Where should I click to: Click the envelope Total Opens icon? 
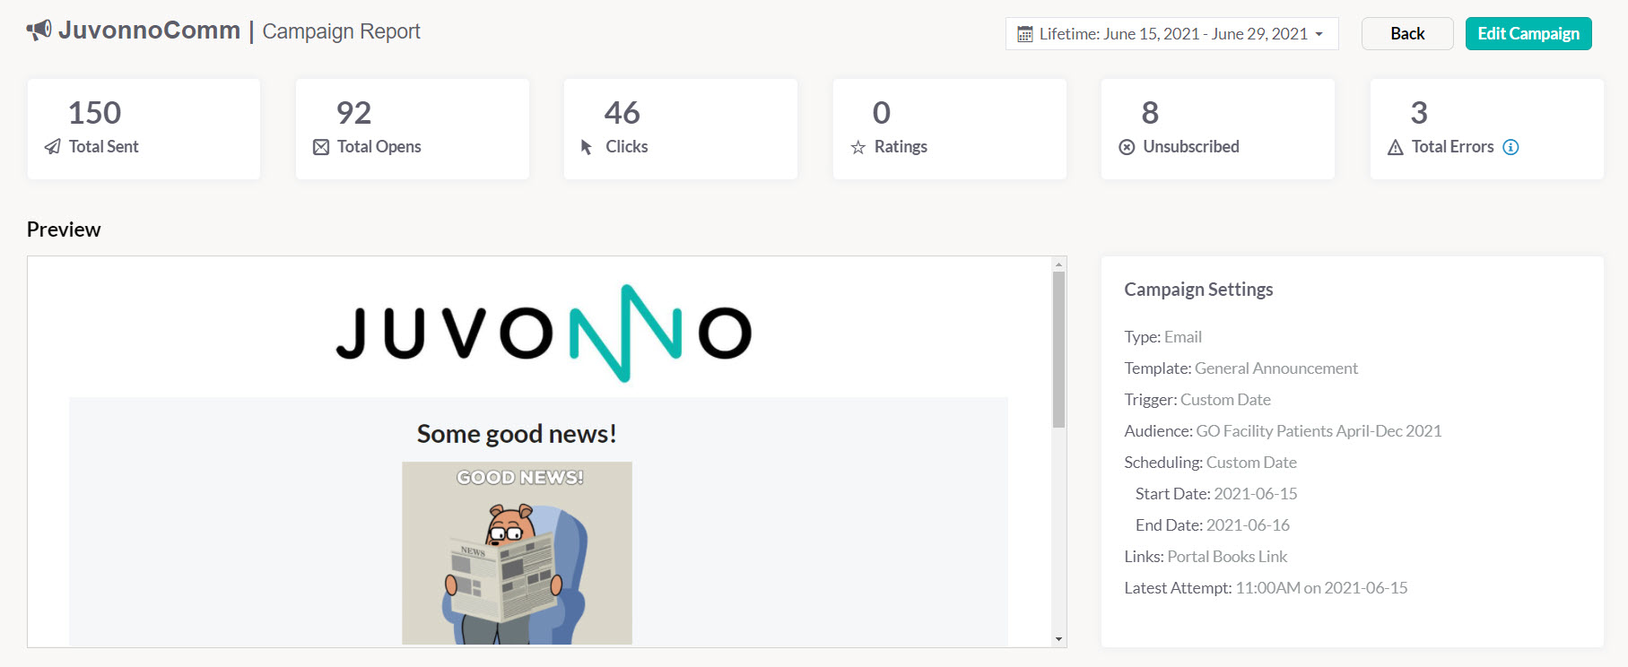point(321,147)
